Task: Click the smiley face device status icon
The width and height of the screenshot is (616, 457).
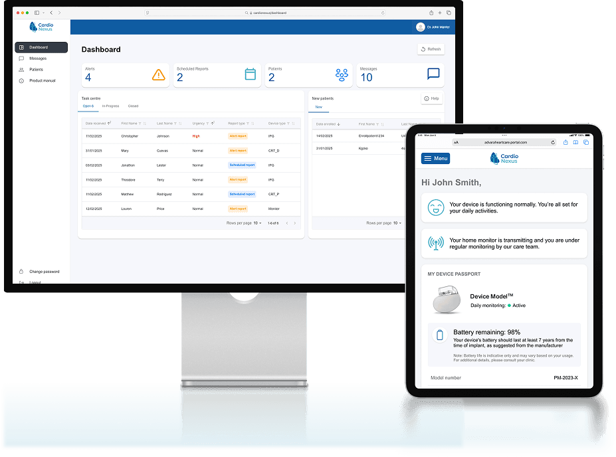Action: click(x=436, y=207)
